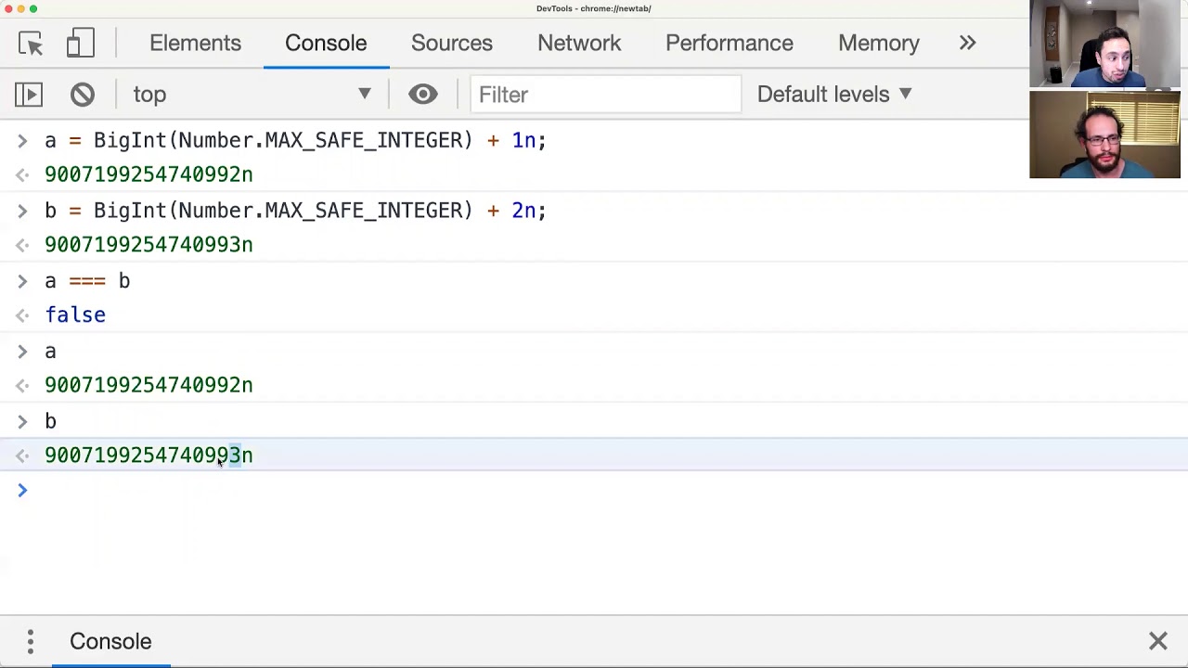The height and width of the screenshot is (668, 1188).
Task: Clear the console with the ban icon
Action: tap(83, 95)
